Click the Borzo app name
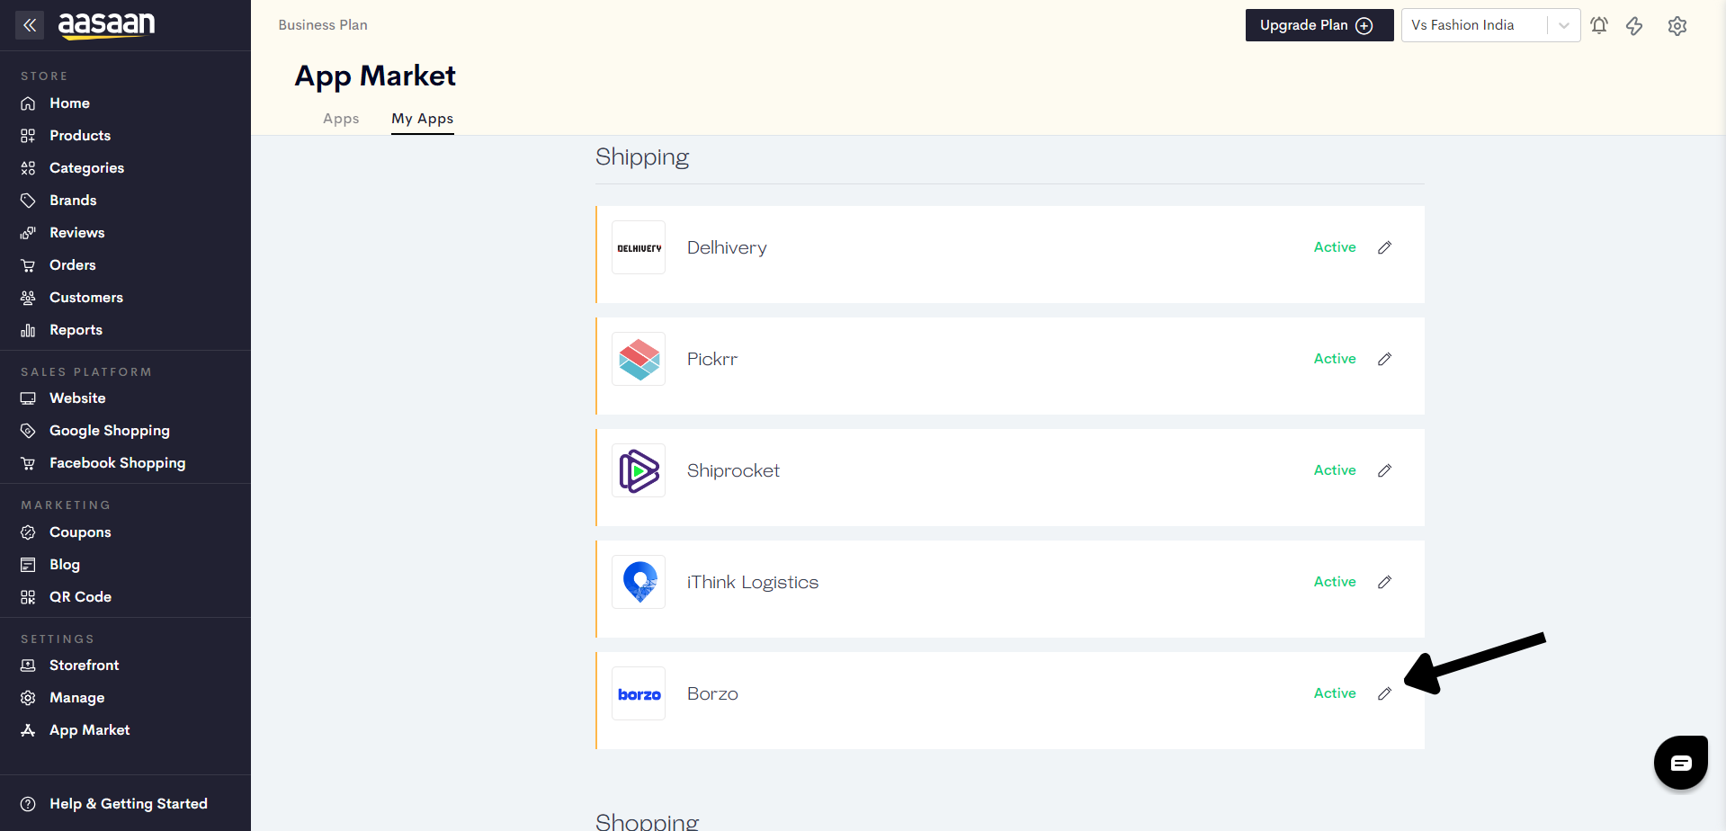 [x=712, y=693]
